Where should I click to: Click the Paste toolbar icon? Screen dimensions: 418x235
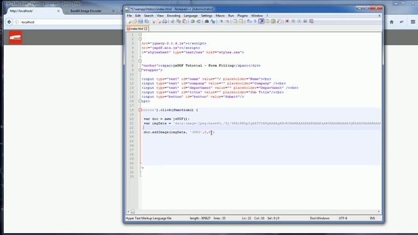pyautogui.click(x=184, y=22)
